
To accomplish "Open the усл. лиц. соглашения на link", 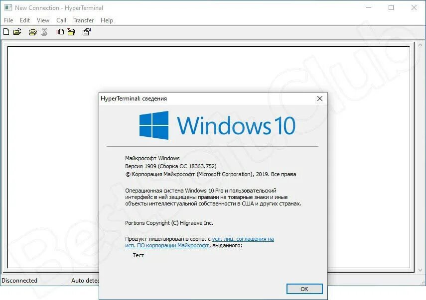I will [243, 239].
